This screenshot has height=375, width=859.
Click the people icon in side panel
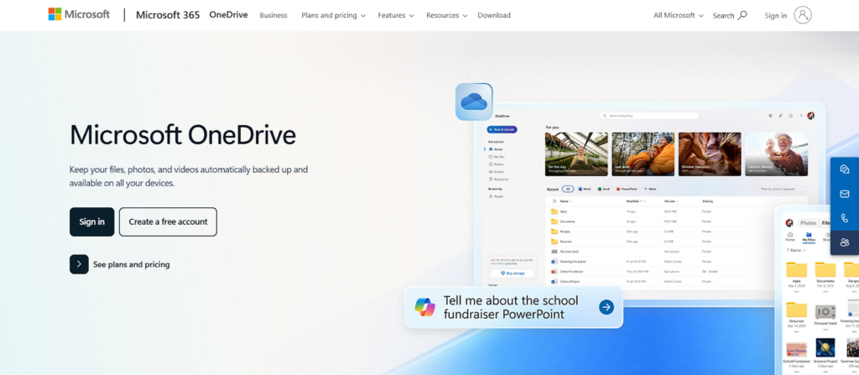845,242
